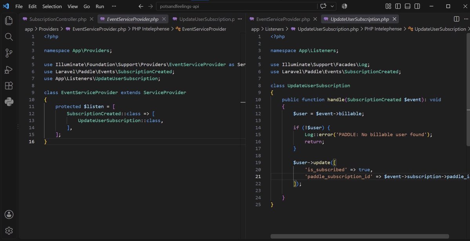Go back using the left arrow in title bar
470x241 pixels.
[x=141, y=6]
